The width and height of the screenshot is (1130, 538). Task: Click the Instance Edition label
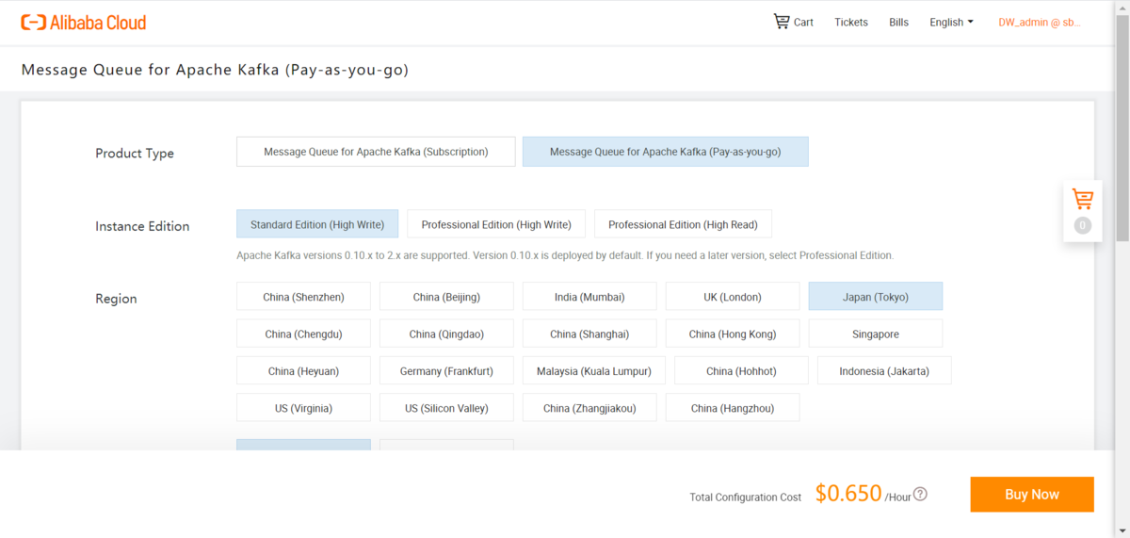pyautogui.click(x=142, y=226)
